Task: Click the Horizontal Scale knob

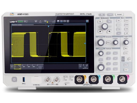Action: pyautogui.click(x=101, y=42)
